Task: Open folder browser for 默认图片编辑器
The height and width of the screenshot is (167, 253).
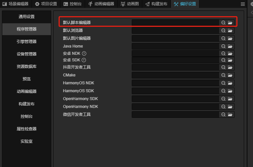Action: (230, 38)
